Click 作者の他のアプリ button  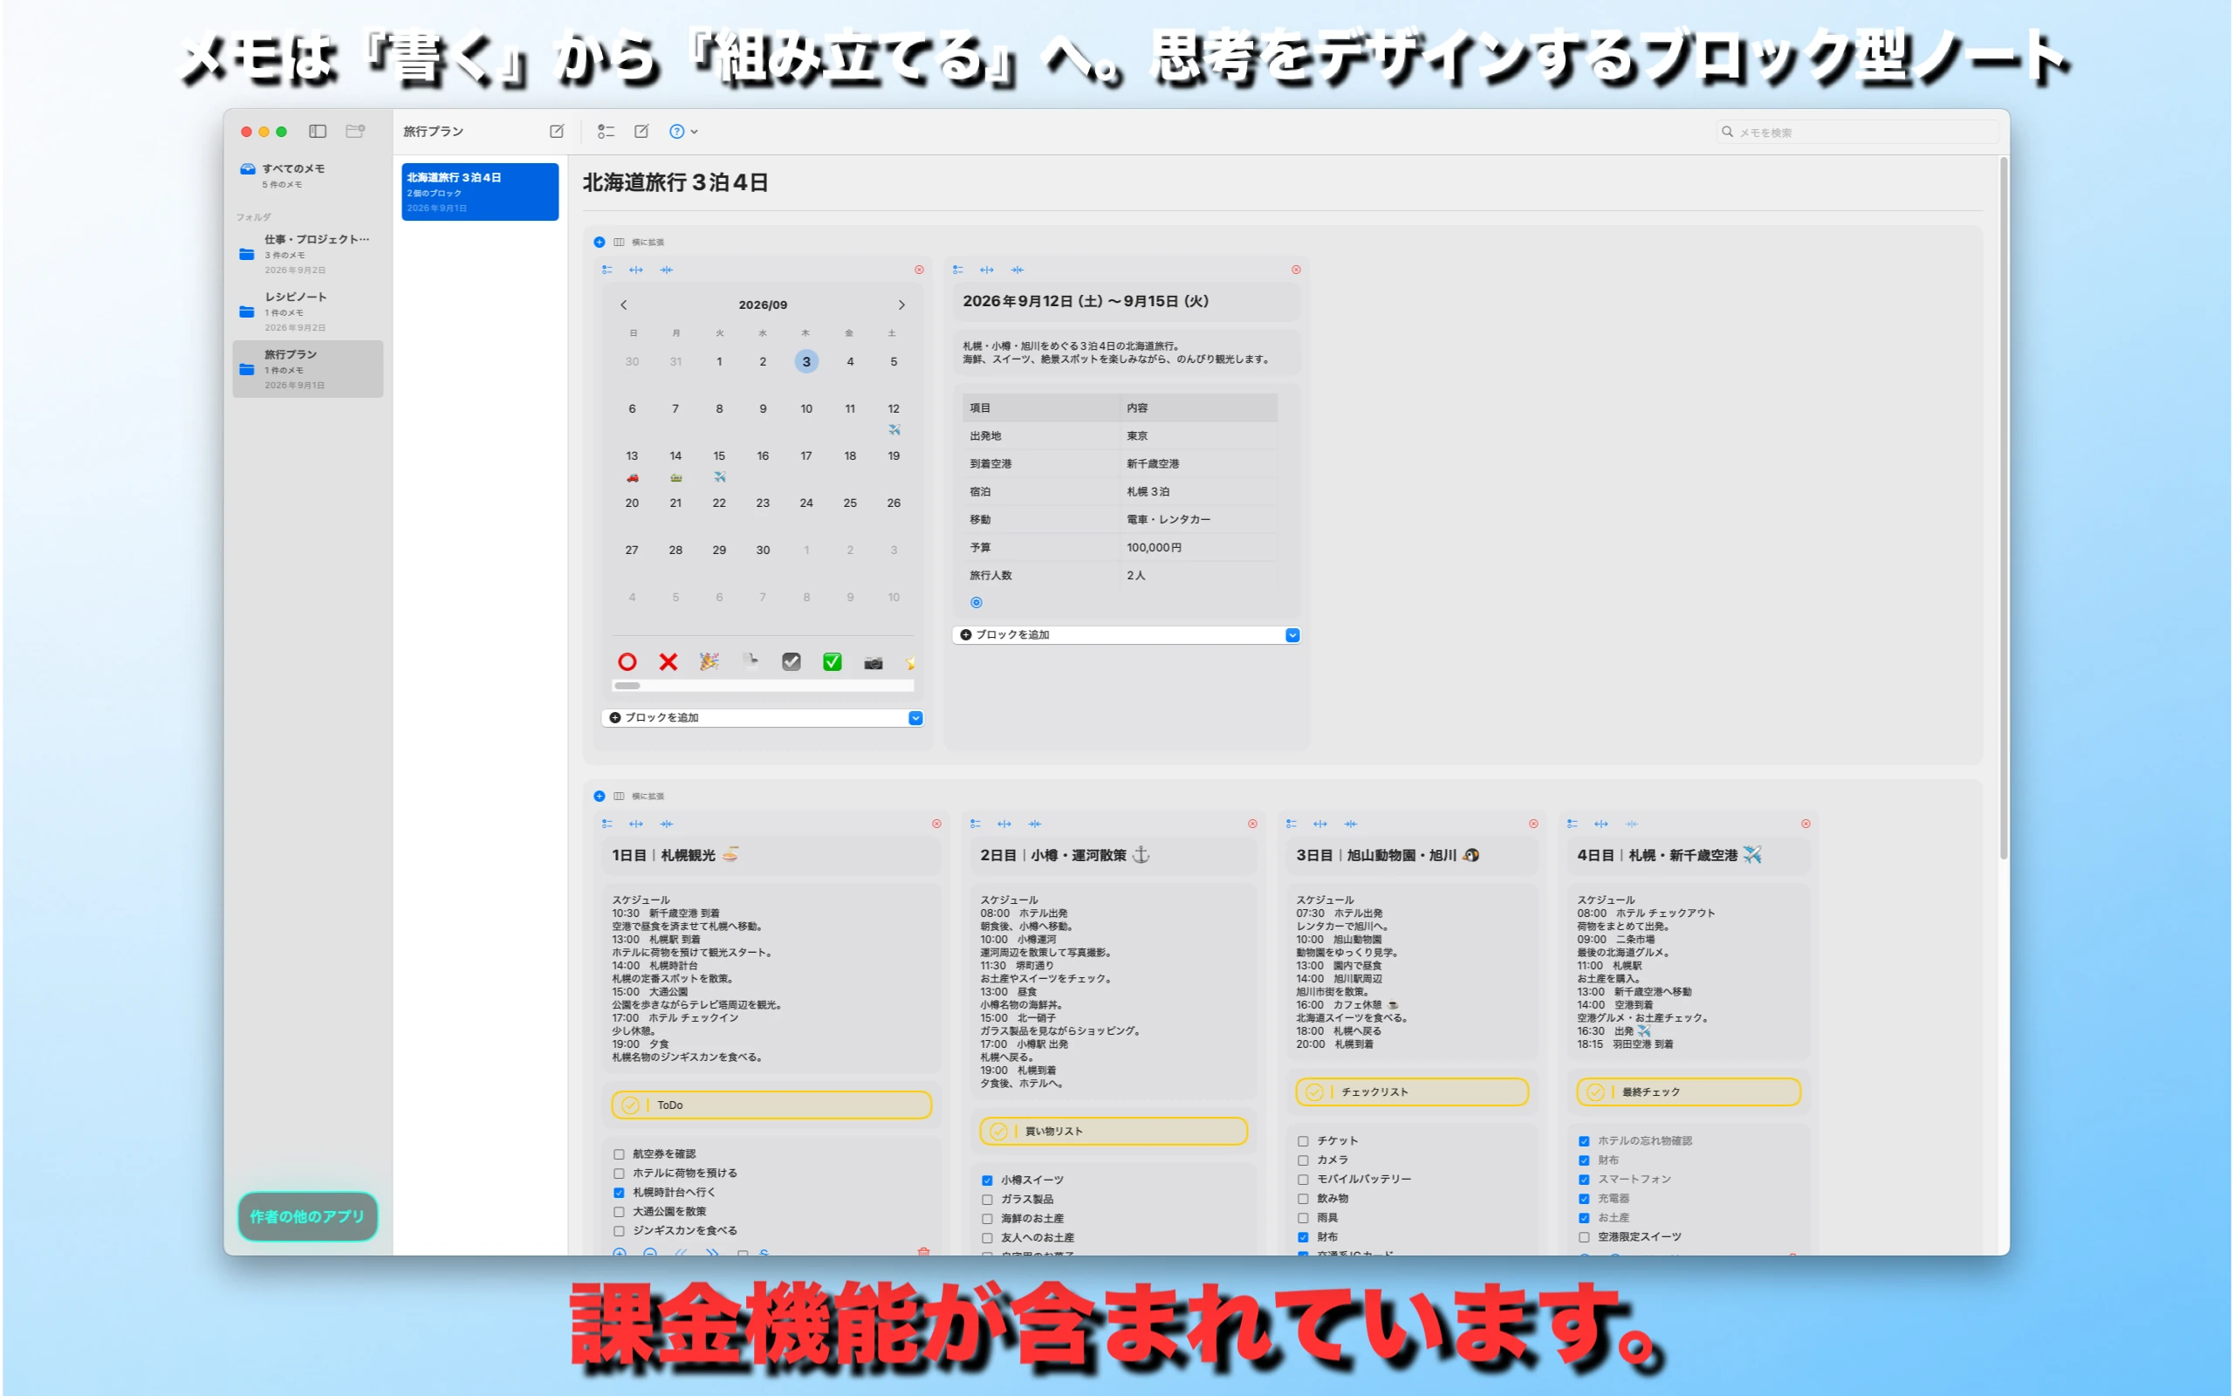pos(307,1217)
